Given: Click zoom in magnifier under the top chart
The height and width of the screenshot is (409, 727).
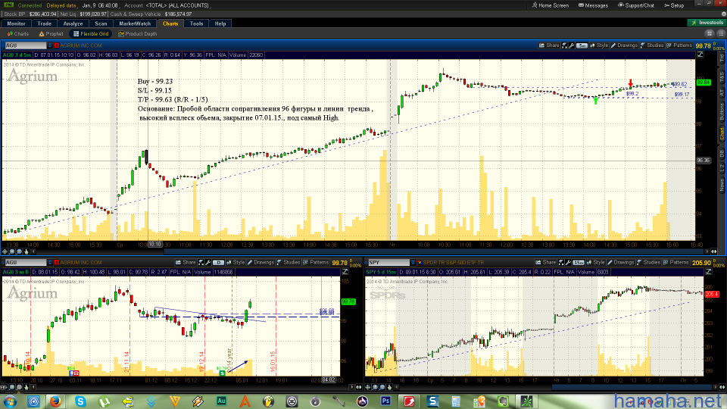Looking at the screenshot, I should [11, 251].
